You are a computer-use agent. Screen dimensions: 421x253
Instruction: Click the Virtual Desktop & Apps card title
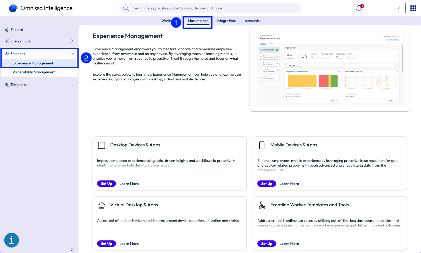point(134,205)
